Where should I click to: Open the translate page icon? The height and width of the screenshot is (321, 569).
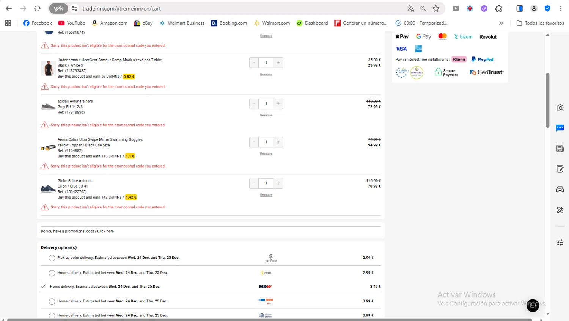pyautogui.click(x=410, y=8)
